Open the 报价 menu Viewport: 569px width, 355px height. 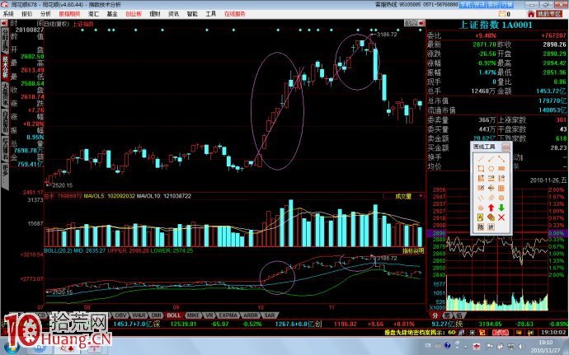click(x=27, y=14)
